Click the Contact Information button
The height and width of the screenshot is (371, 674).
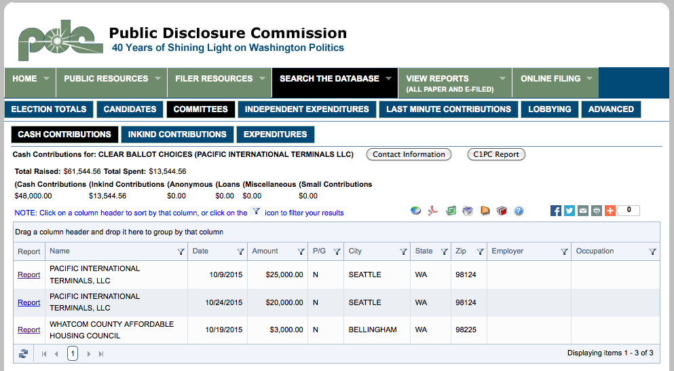pyautogui.click(x=409, y=154)
